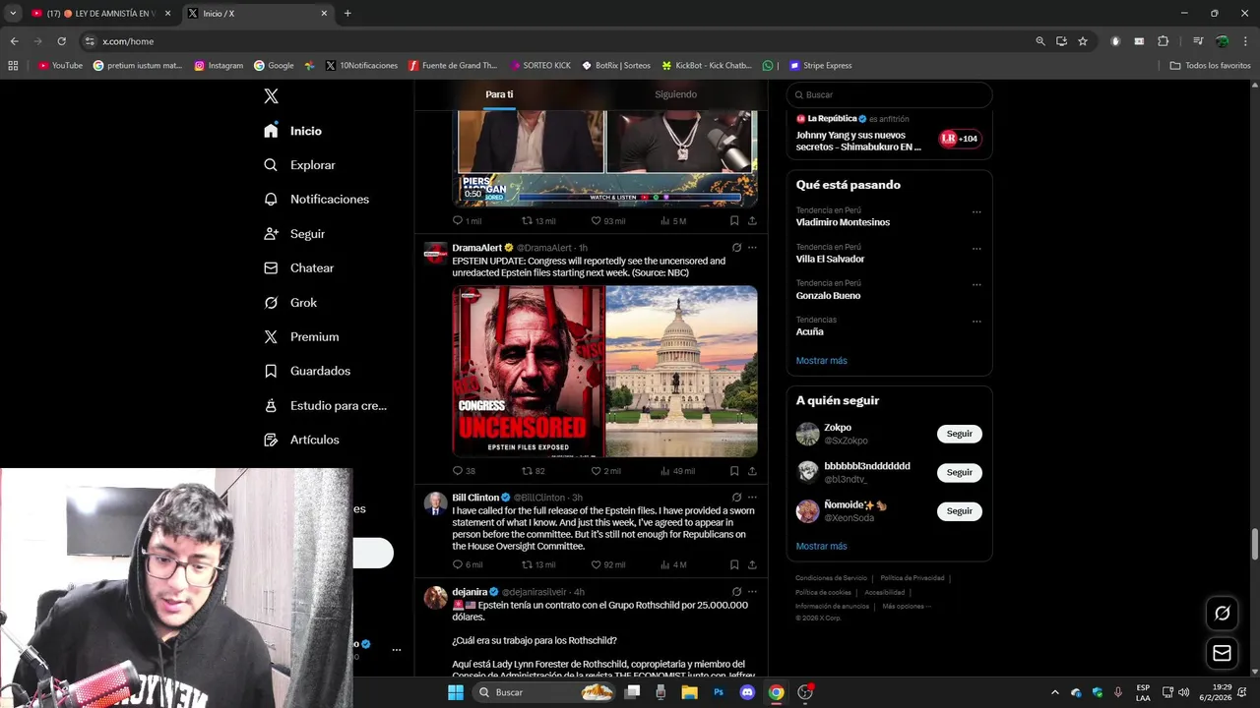Open Grok from the sidebar icon

click(271, 303)
